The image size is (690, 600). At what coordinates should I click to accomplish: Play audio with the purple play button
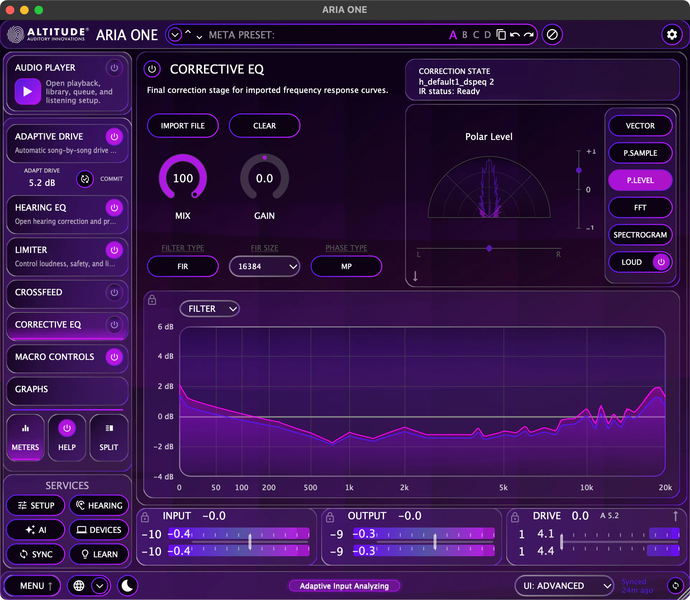28,92
